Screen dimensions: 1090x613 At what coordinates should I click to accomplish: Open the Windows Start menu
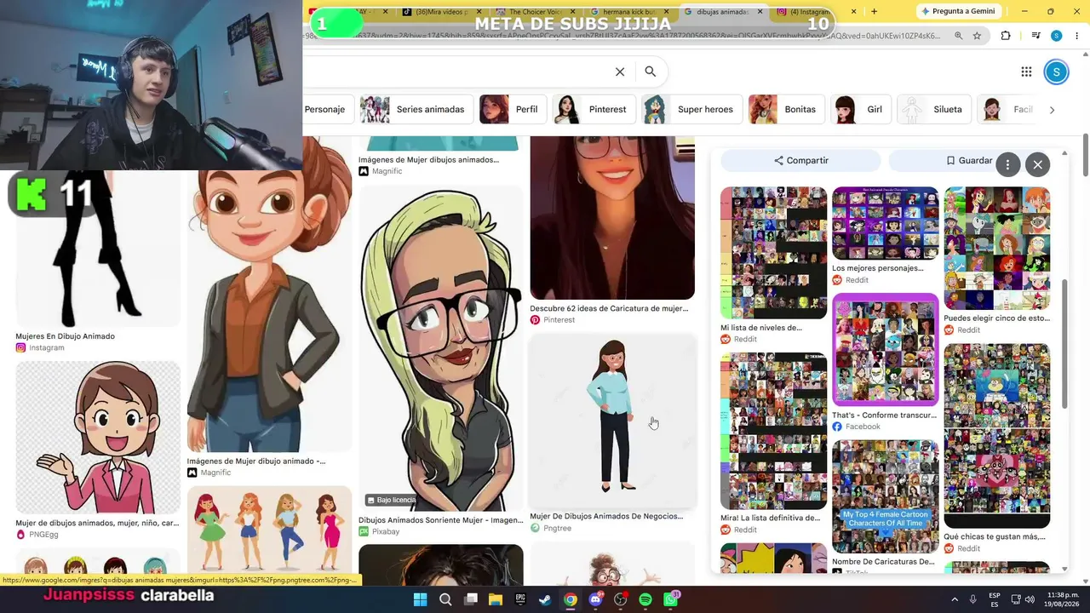pyautogui.click(x=420, y=599)
